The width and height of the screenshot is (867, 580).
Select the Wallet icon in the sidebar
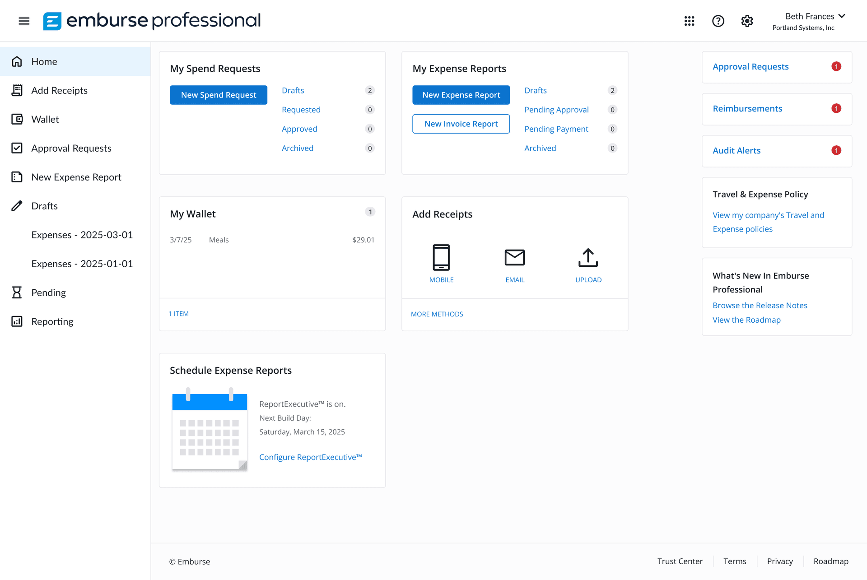(x=17, y=119)
